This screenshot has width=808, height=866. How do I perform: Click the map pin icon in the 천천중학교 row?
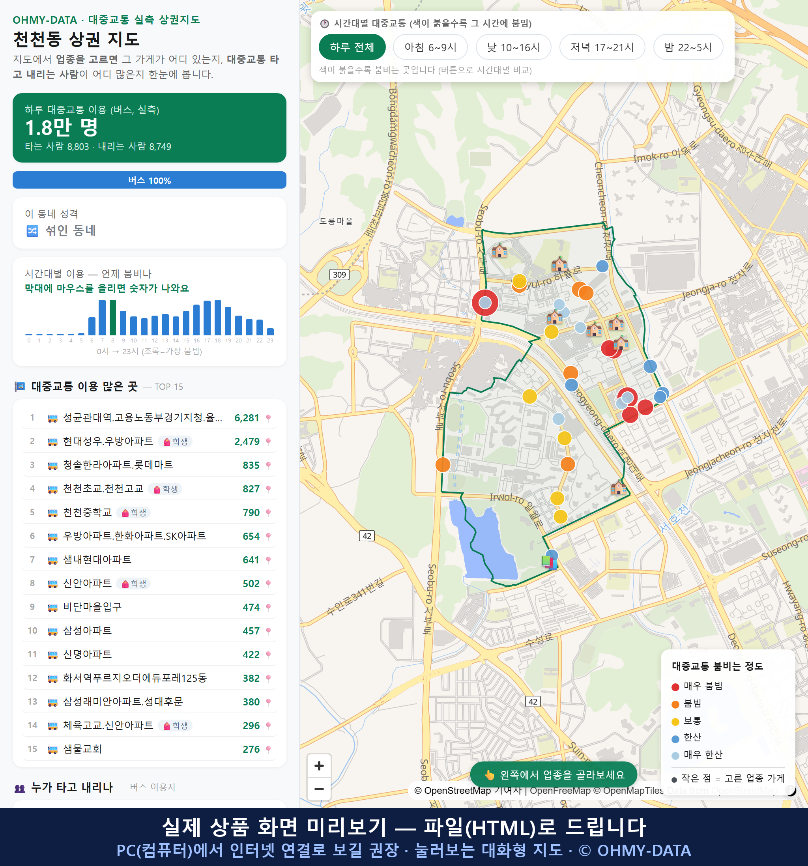coord(268,513)
